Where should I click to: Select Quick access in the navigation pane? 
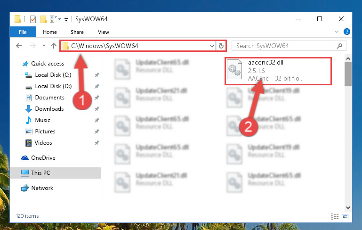click(x=48, y=64)
